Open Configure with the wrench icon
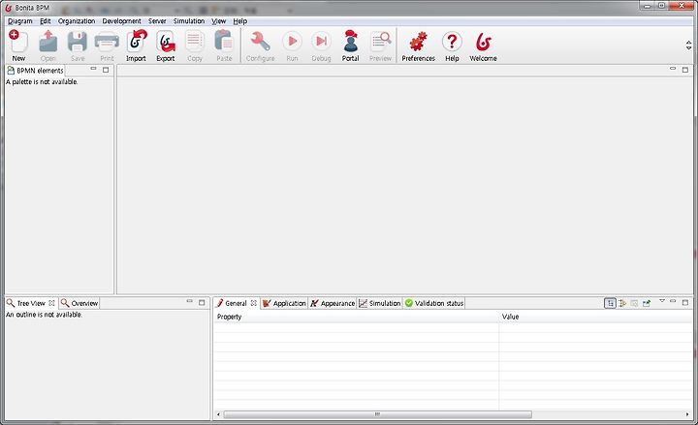 point(261,46)
